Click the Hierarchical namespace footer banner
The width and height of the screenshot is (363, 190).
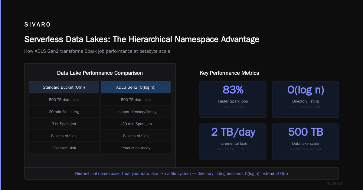point(181,173)
